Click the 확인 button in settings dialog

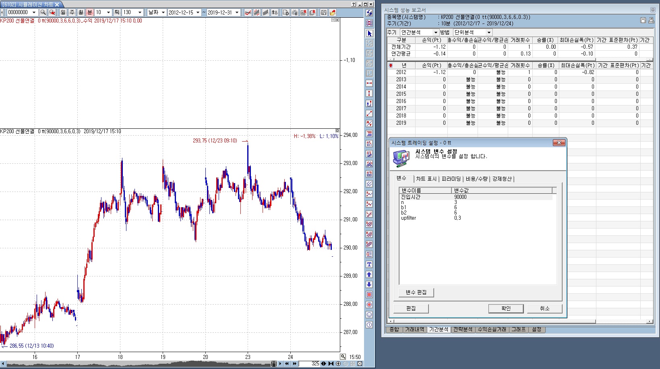506,308
